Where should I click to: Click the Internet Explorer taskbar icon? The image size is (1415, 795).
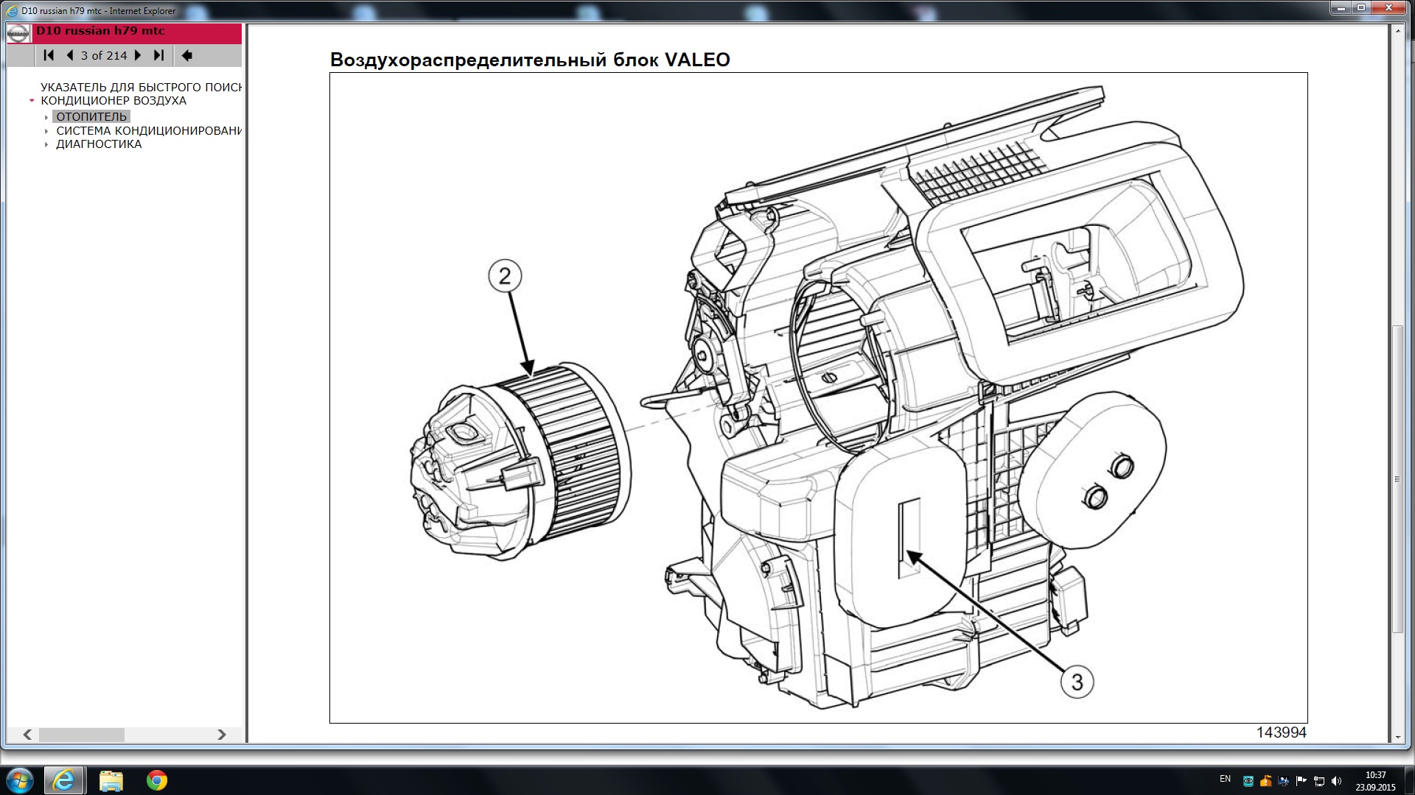64,780
